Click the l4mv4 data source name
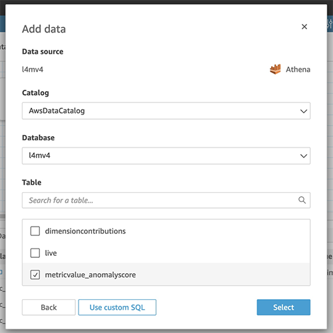This screenshot has width=333, height=333. pyautogui.click(x=33, y=69)
